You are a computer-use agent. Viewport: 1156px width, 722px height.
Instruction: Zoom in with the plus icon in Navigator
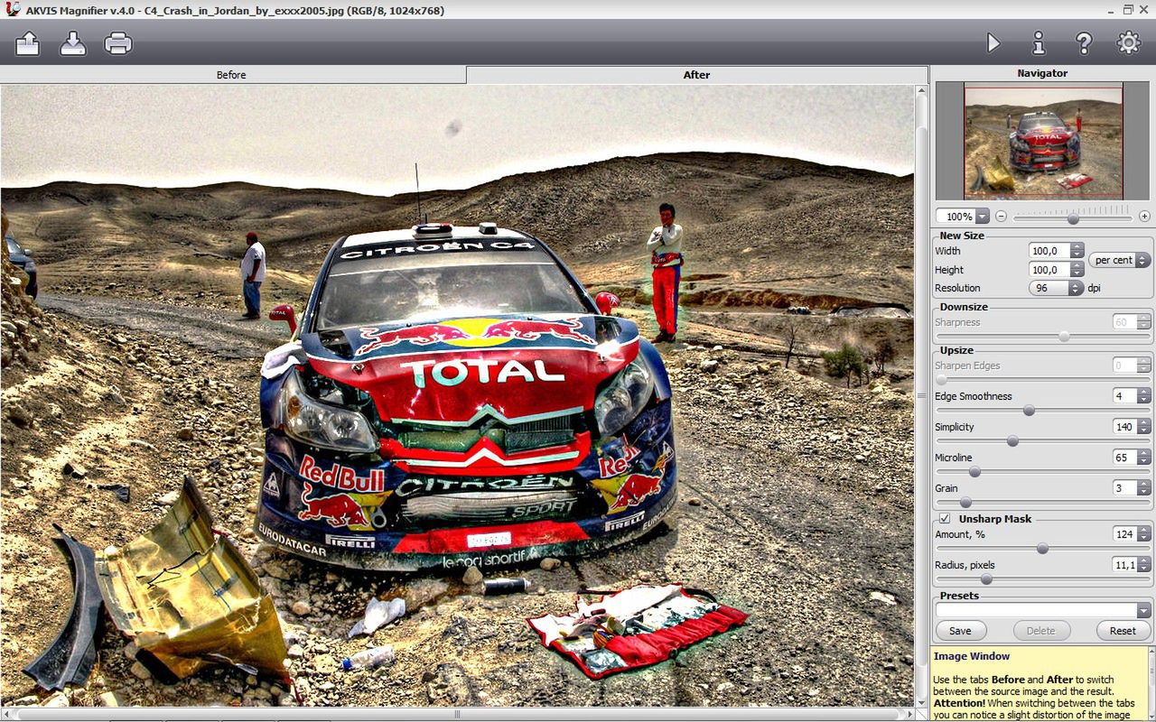click(1144, 217)
